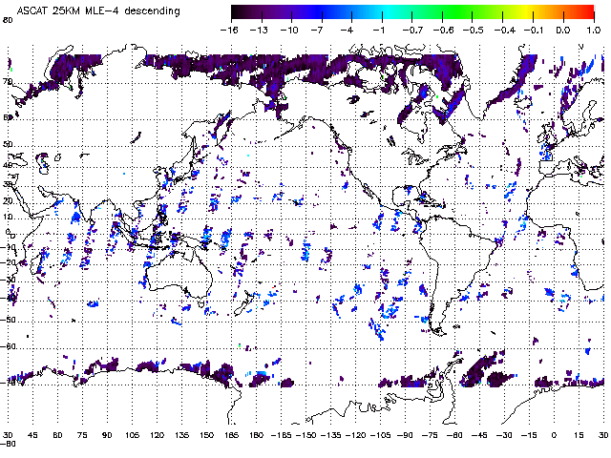
Task: Click latitude axis label "50"
Action: (8, 144)
